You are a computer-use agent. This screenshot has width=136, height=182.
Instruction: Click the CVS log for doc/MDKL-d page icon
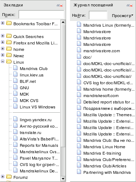[x=79, y=82]
